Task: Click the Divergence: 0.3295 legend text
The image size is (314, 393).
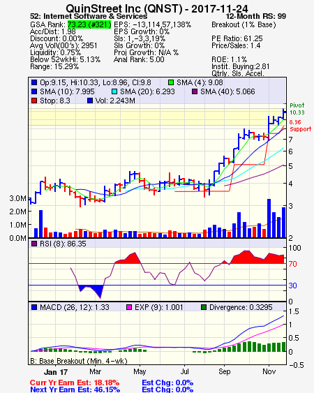Action: pyautogui.click(x=241, y=307)
